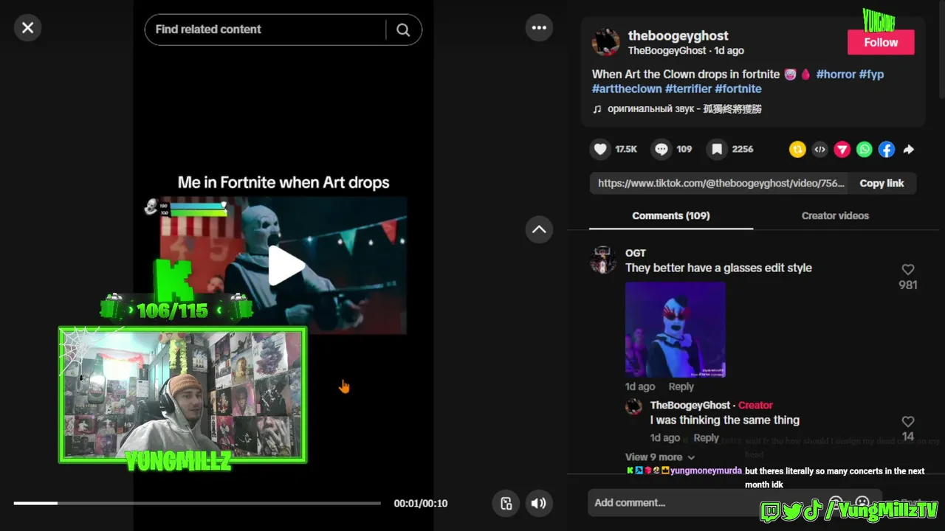Open the original sound music link

click(677, 108)
